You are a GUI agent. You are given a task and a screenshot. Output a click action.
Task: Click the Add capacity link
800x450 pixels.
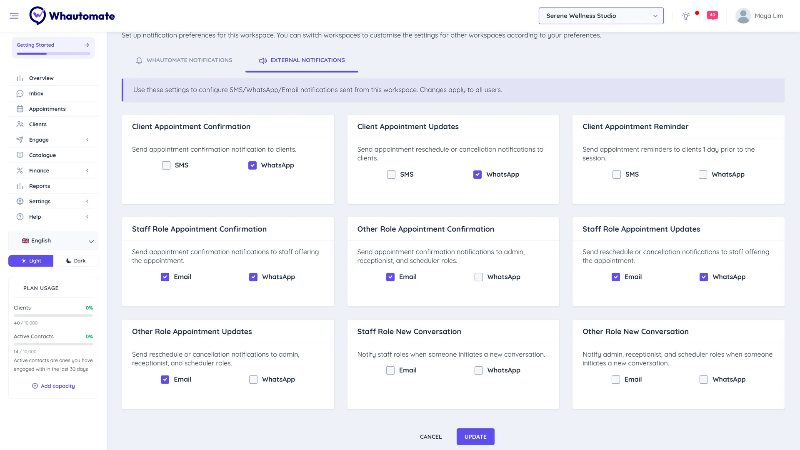tap(53, 386)
